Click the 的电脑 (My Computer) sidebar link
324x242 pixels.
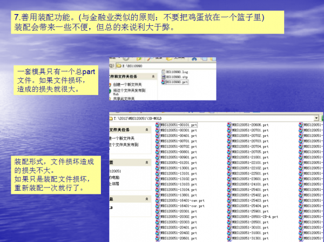(x=114, y=178)
